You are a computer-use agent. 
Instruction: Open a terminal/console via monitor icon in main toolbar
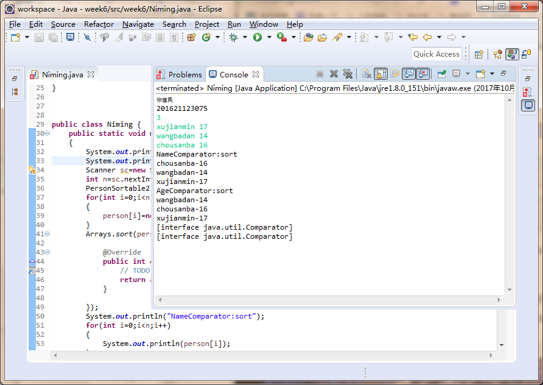click(x=70, y=37)
